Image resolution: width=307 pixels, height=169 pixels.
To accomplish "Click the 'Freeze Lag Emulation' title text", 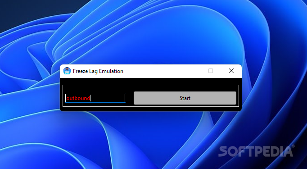I will pyautogui.click(x=98, y=71).
